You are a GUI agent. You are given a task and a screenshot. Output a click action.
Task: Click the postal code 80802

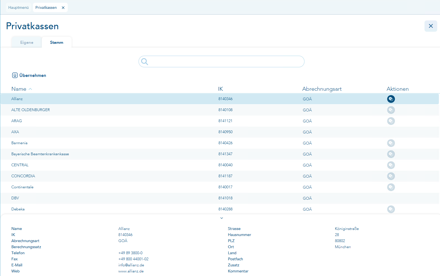coord(340,241)
